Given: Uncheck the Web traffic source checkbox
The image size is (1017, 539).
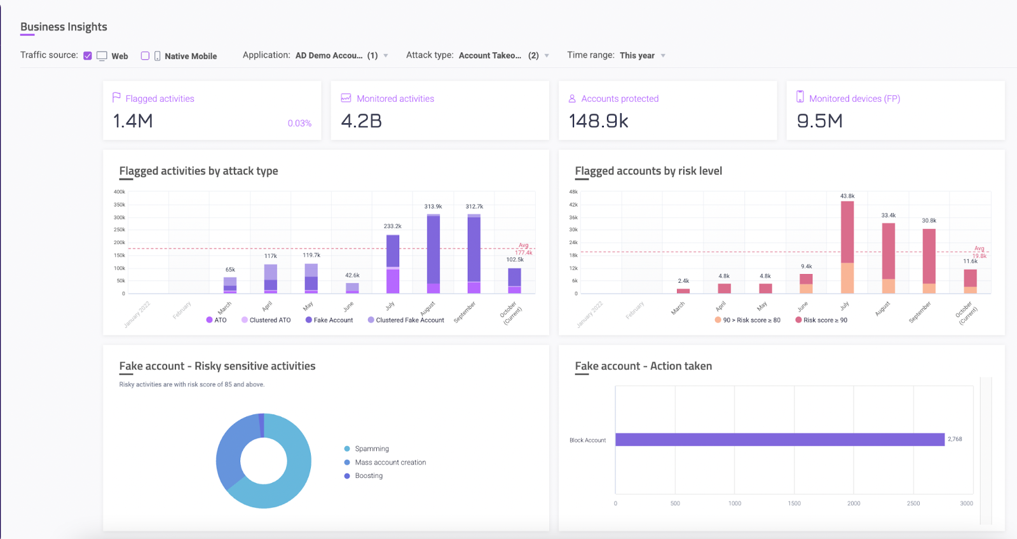Looking at the screenshot, I should tap(88, 56).
